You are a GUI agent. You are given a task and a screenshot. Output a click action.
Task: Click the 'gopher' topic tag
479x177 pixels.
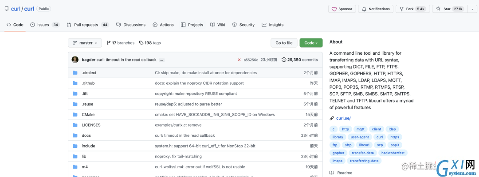click(338, 153)
